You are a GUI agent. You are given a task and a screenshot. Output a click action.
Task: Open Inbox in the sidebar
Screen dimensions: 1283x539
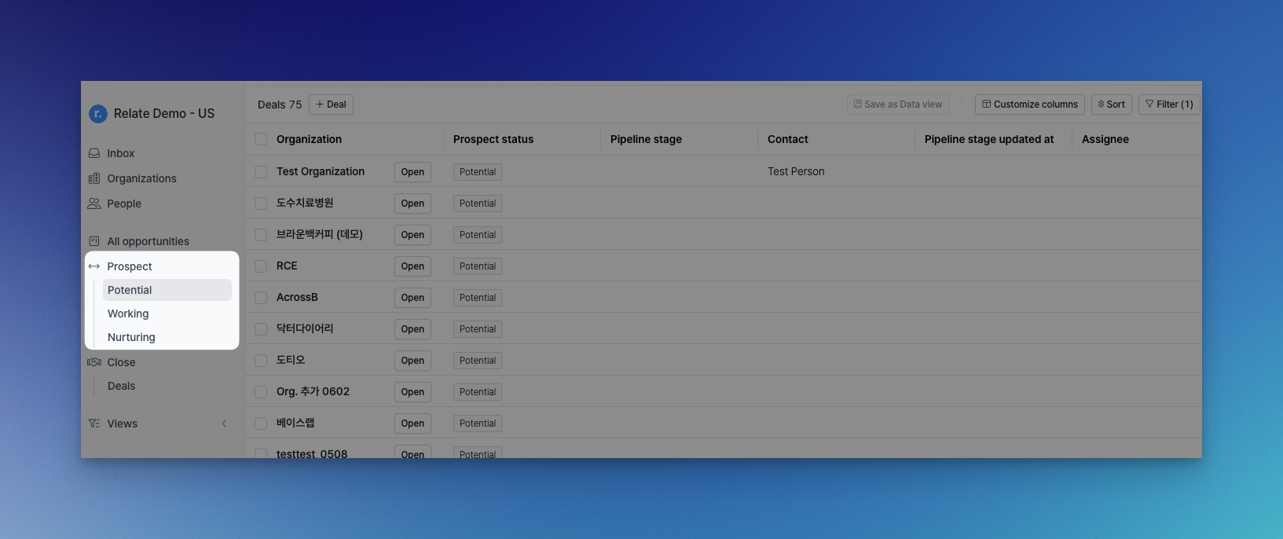(x=120, y=153)
